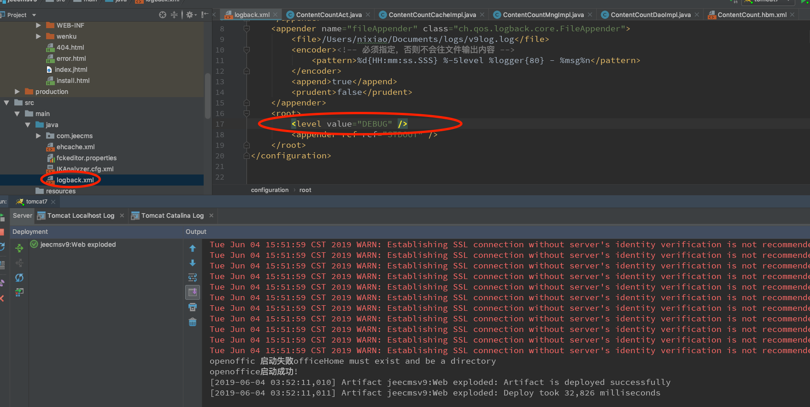
Task: Select ehcache.xml in project tree
Action: 76,147
